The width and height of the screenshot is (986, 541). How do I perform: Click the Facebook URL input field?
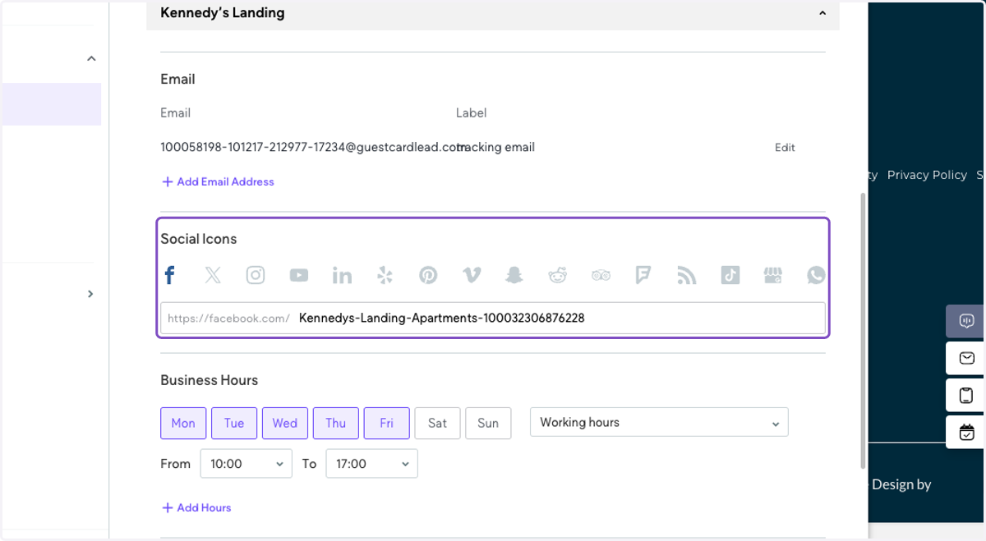click(493, 318)
